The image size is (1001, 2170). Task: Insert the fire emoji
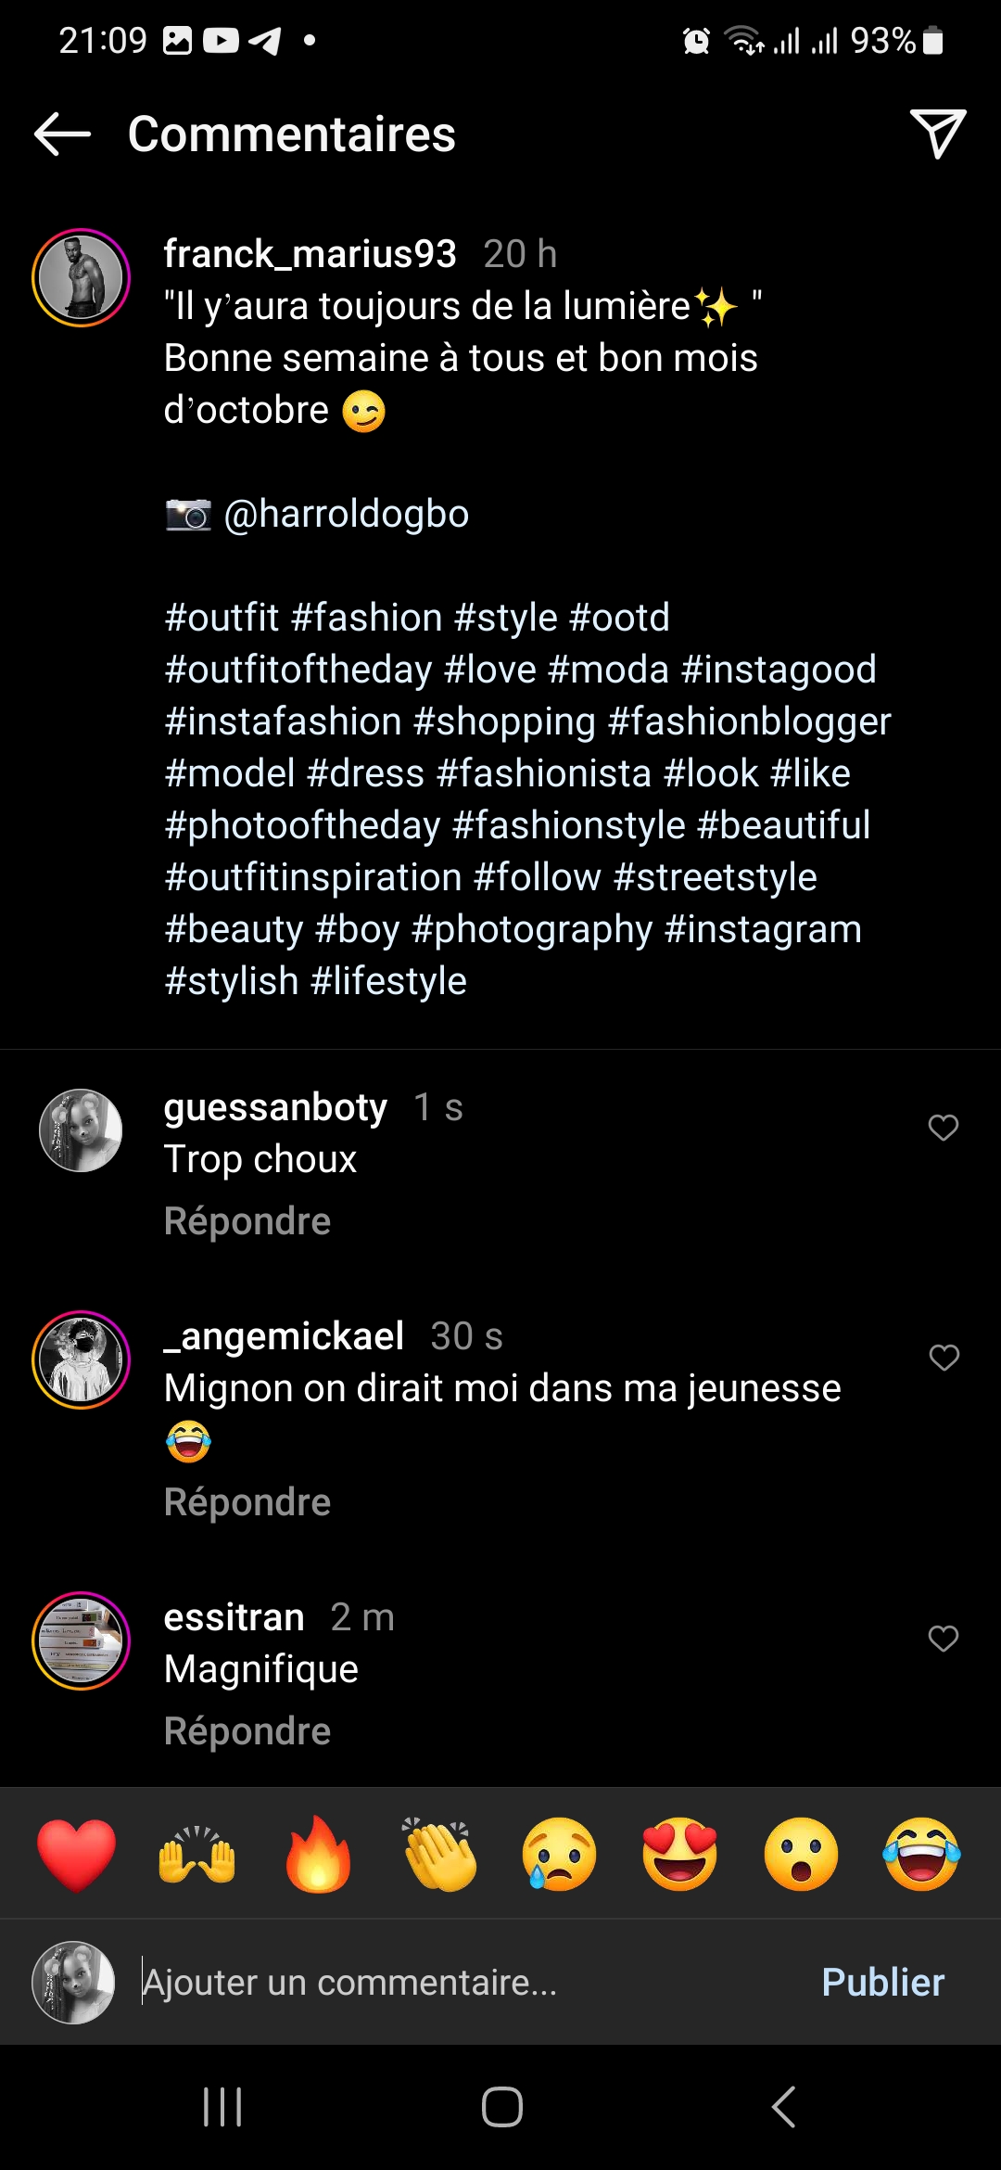[318, 1855]
